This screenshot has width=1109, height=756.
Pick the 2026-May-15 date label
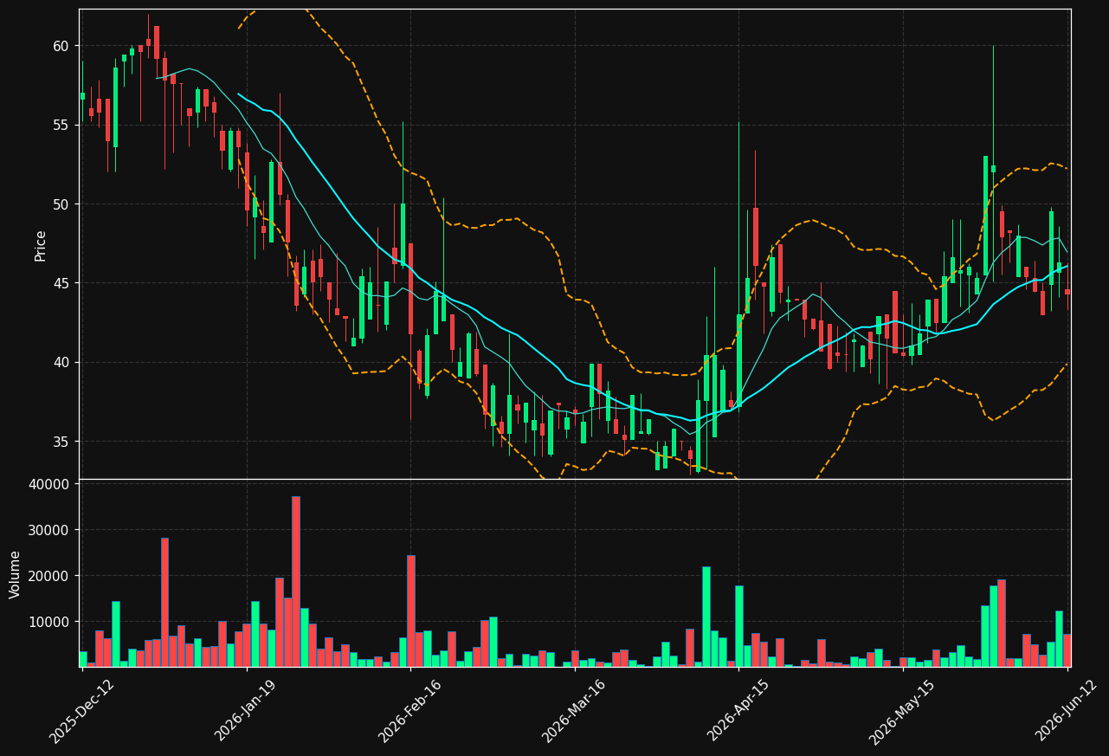click(902, 710)
